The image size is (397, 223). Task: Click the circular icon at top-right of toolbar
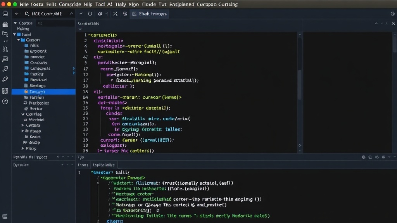tap(392, 14)
